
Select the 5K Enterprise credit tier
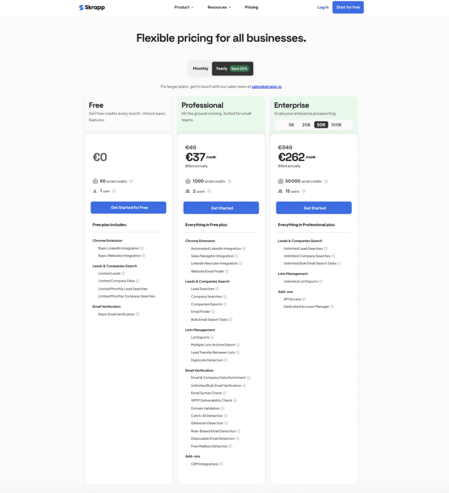[x=292, y=125]
